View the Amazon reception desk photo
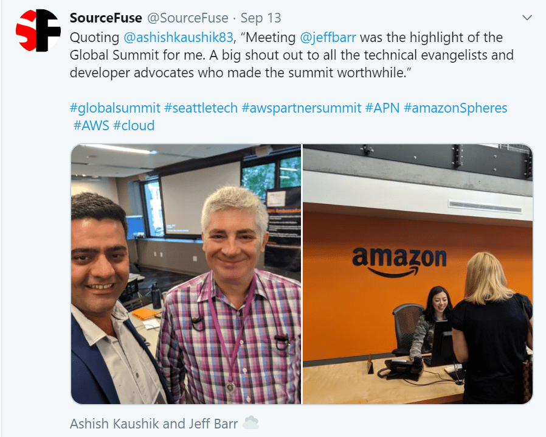Viewport: 546px width, 437px height. (418, 274)
